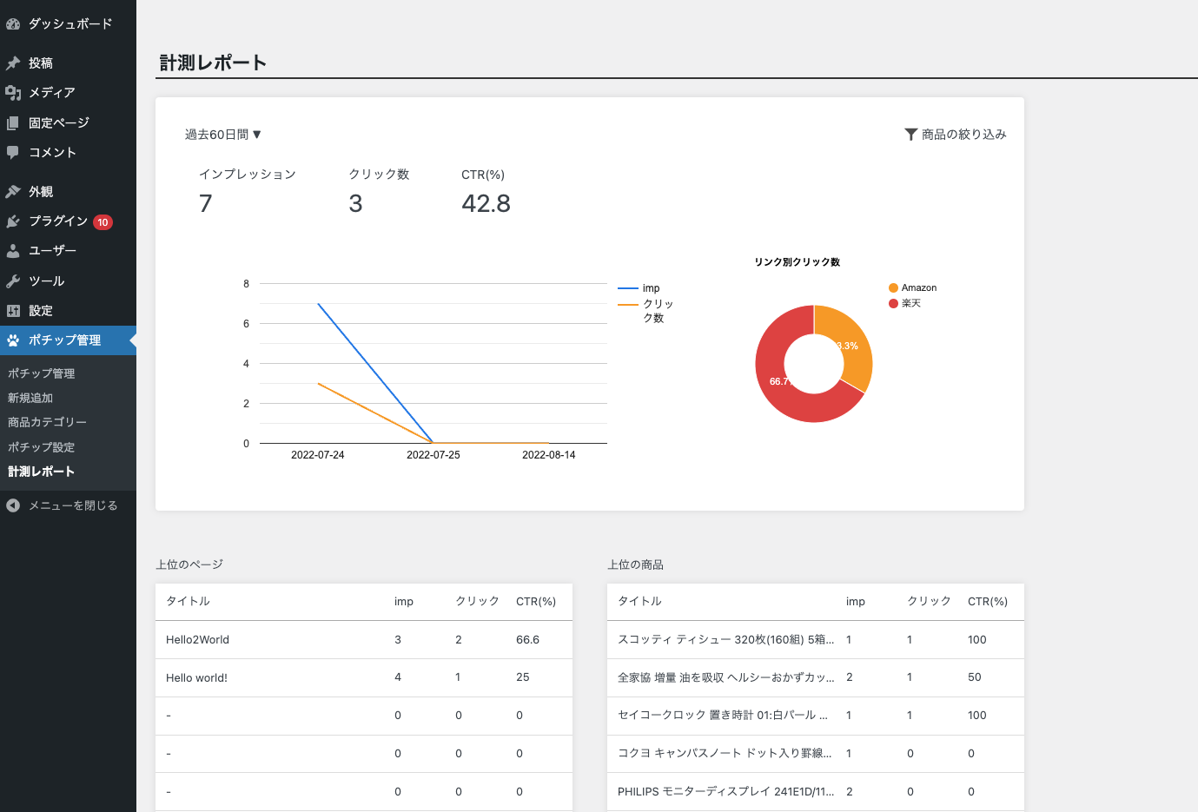Image resolution: width=1198 pixels, height=812 pixels.
Task: Click the 商品の絞り込み funnel filter icon
Action: point(910,134)
